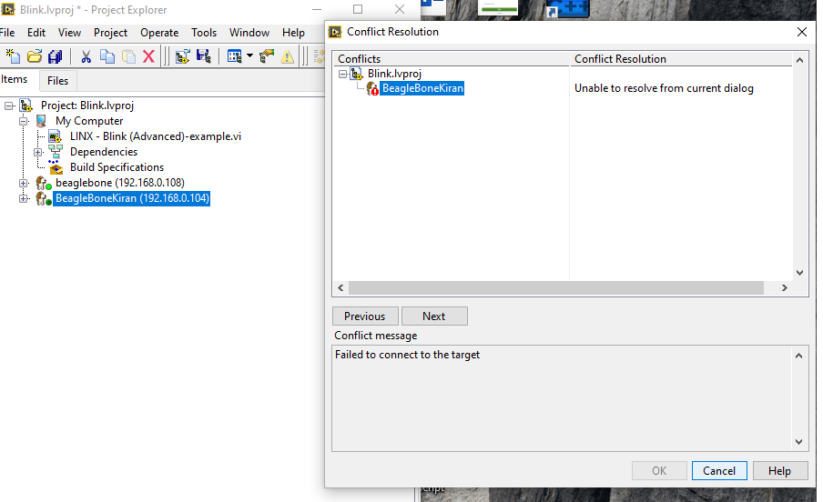Open the Window menu
823x502 pixels.
[x=249, y=33]
